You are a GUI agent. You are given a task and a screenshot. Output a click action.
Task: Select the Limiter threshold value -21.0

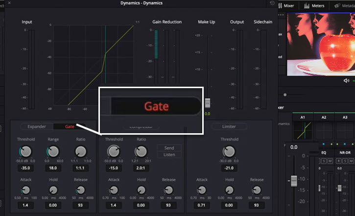coord(229,168)
